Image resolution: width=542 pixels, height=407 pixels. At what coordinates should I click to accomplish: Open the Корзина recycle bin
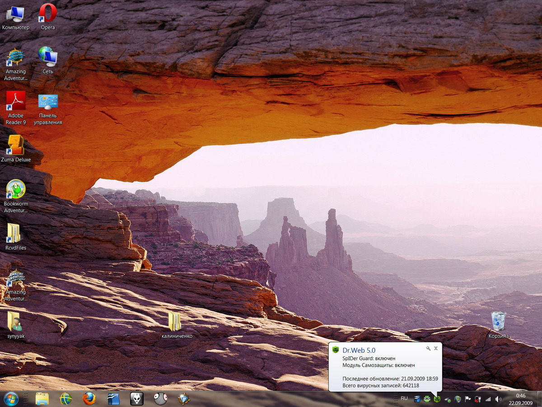pyautogui.click(x=498, y=322)
